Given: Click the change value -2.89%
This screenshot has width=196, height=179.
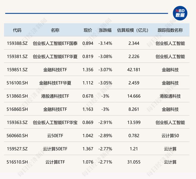Looking at the screenshot, I should (105, 136).
